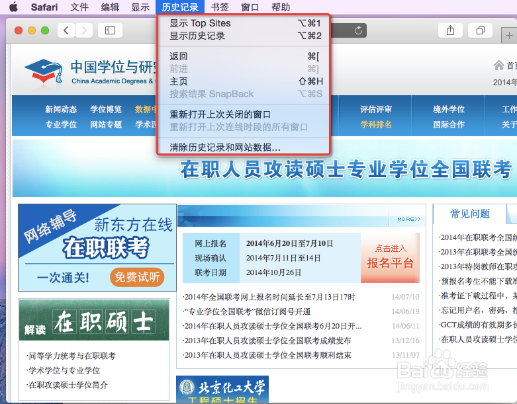The height and width of the screenshot is (404, 517).
Task: Open the 学术学位与专业学位 link
Action: pos(64,370)
